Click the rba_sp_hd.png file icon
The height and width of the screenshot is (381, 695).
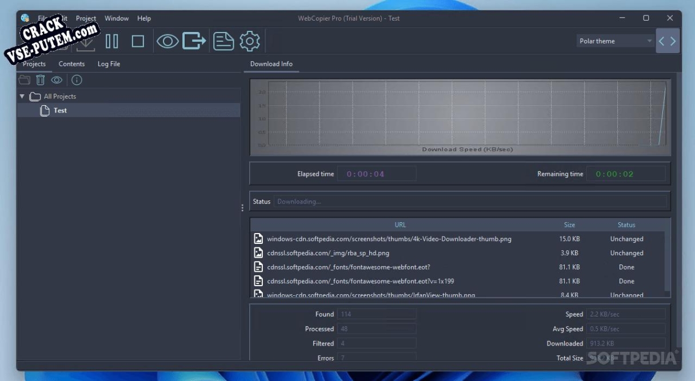tap(258, 252)
